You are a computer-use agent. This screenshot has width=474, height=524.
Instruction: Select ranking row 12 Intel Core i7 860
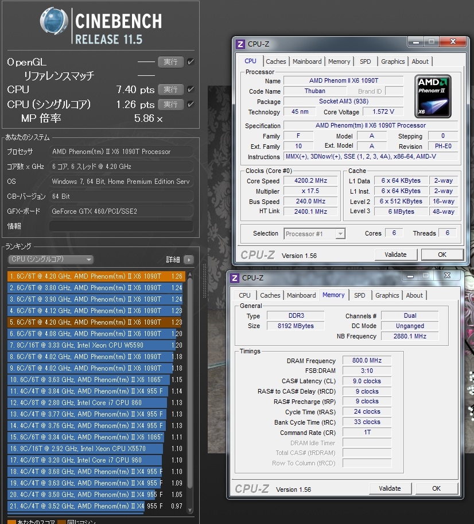96,403
